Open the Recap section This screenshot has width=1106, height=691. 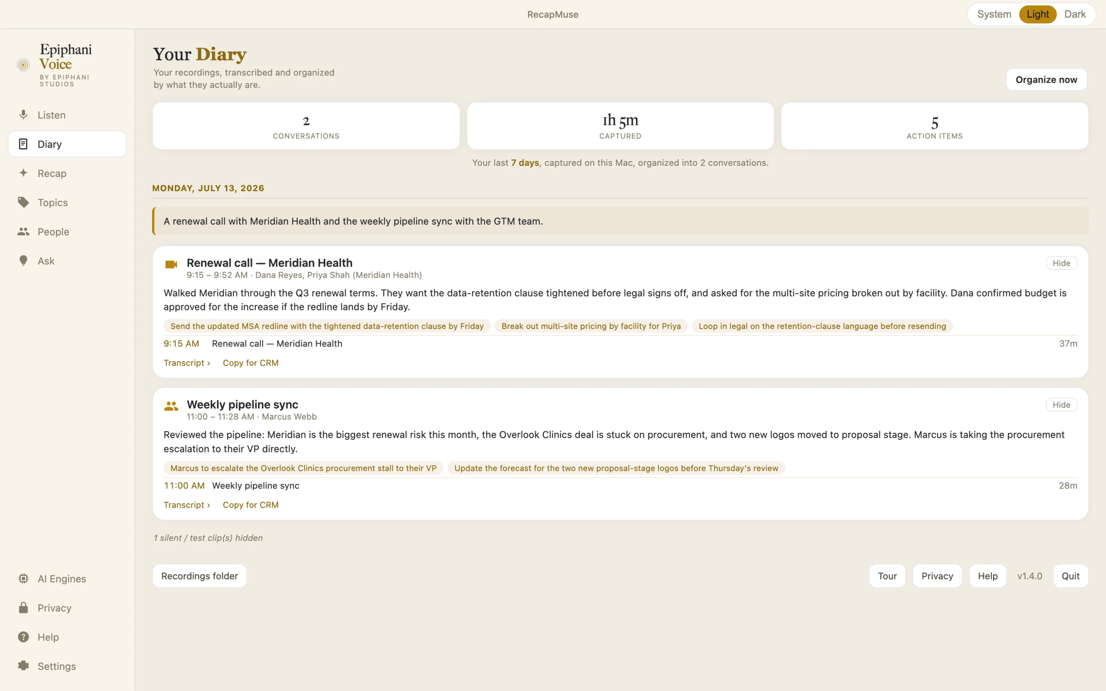tap(67, 173)
